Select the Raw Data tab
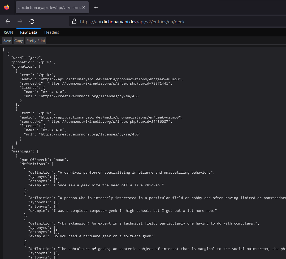Image resolution: width=286 pixels, height=259 pixels. (29, 32)
